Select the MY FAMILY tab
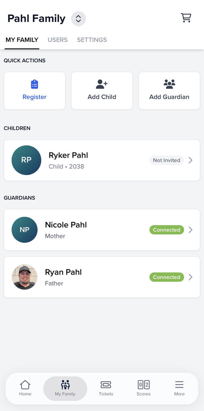204x411 pixels. pos(22,40)
